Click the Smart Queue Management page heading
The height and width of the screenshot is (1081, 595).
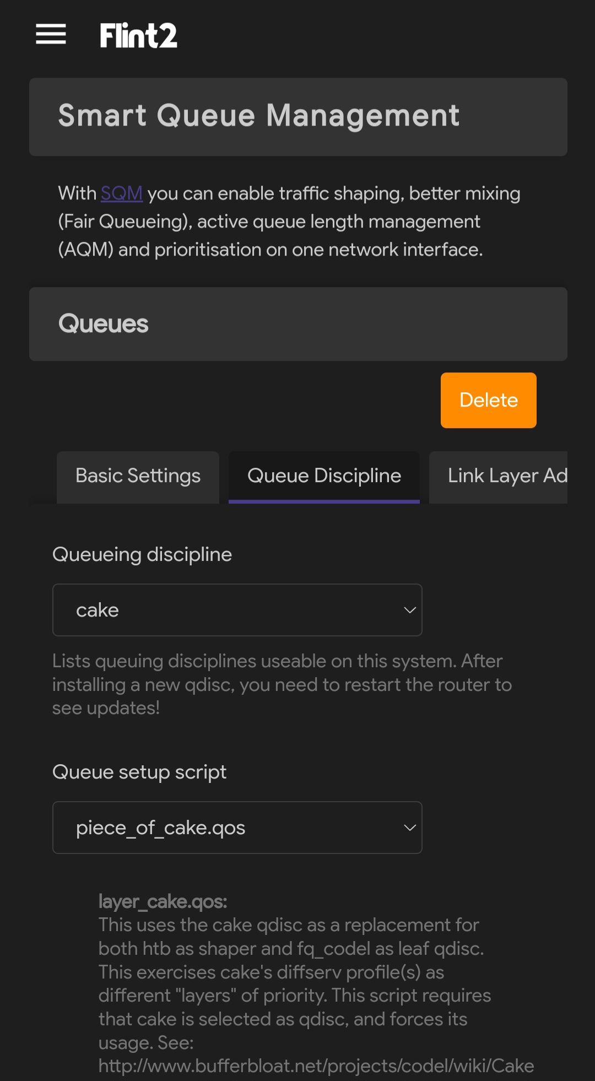tap(259, 116)
